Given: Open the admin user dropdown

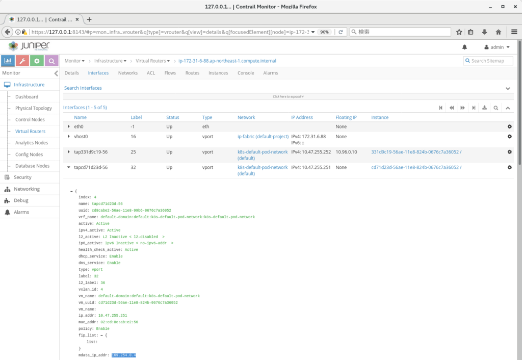Looking at the screenshot, I should [497, 47].
